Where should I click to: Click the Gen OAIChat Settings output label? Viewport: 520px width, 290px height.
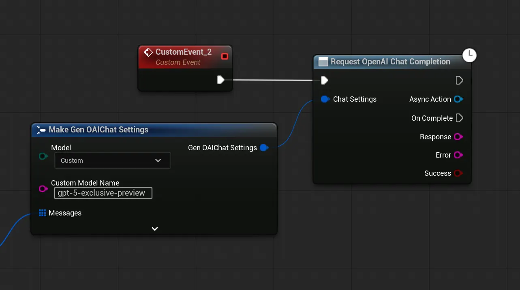[223, 148]
